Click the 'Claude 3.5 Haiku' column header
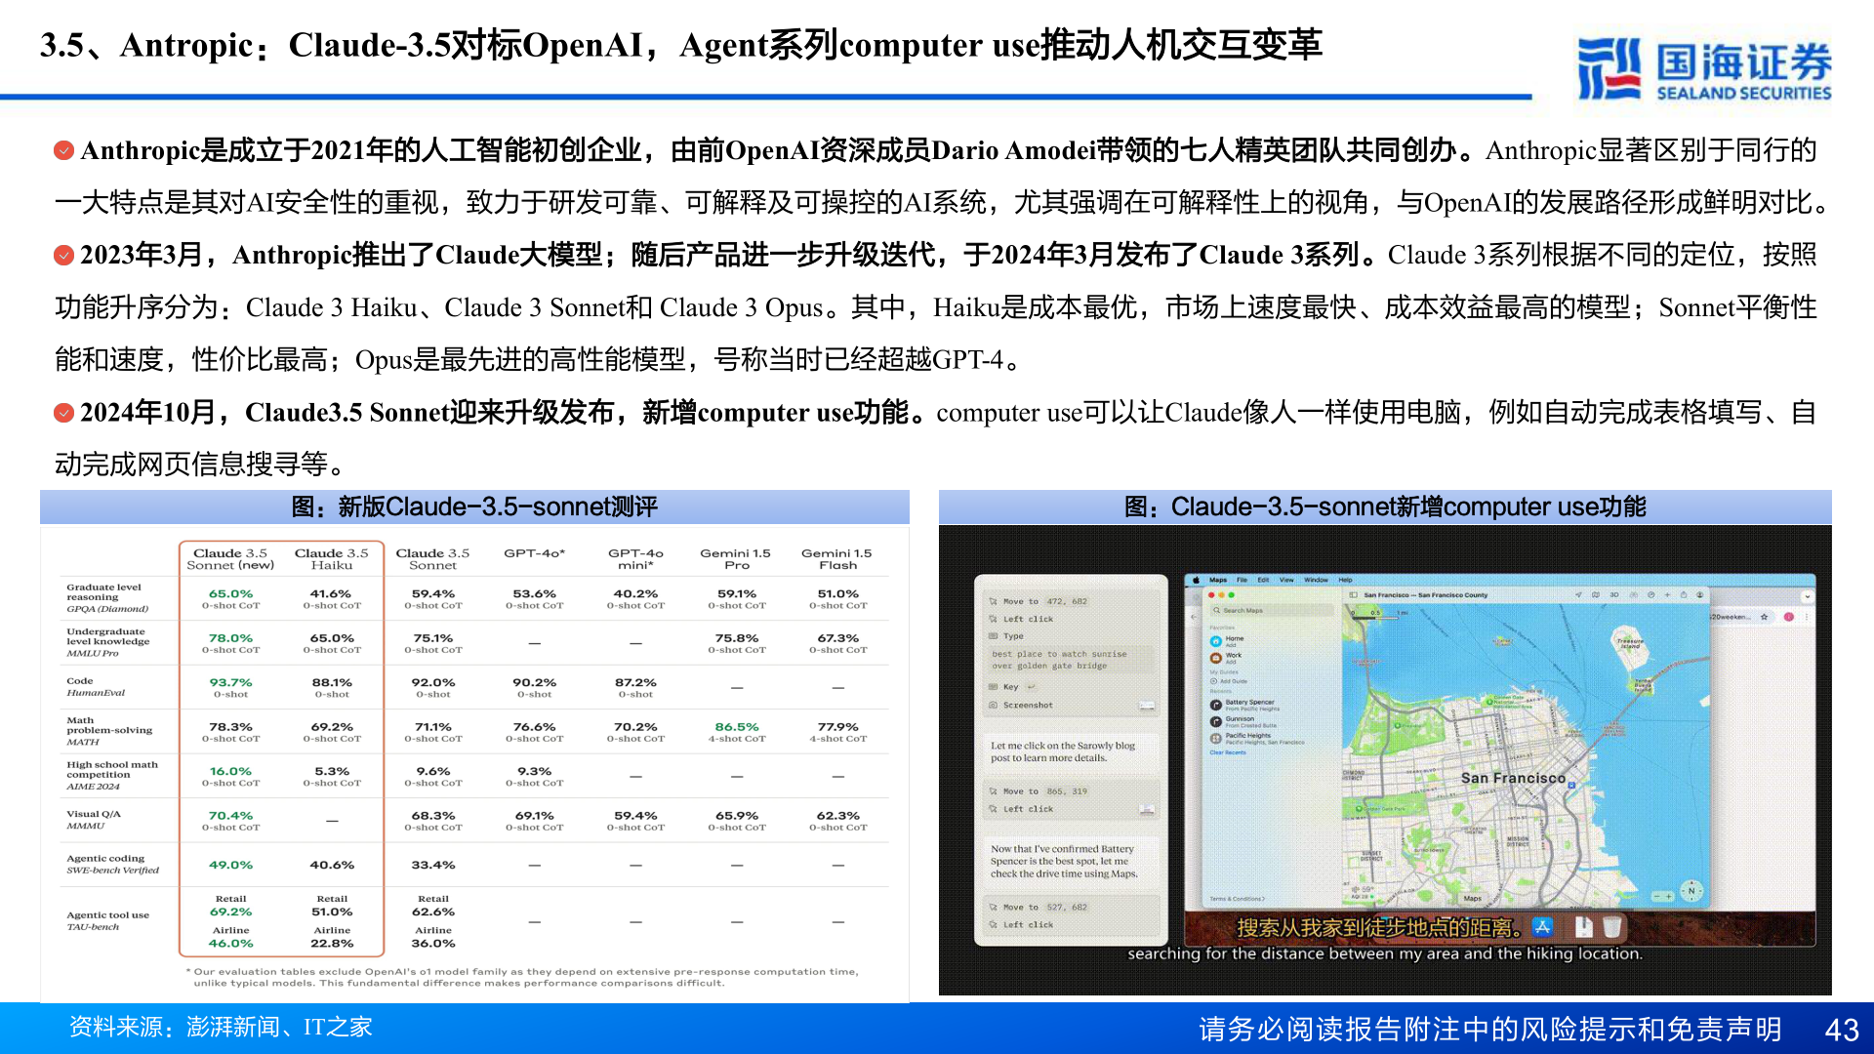This screenshot has height=1054, width=1874. 332,558
